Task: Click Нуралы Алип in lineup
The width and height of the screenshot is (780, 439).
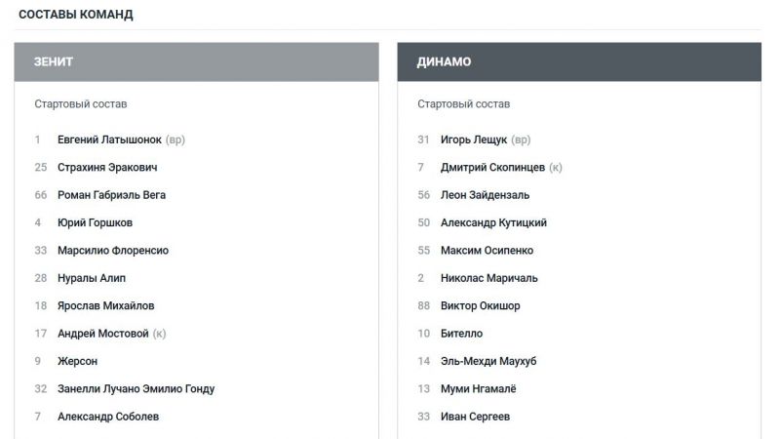Action: (x=92, y=278)
